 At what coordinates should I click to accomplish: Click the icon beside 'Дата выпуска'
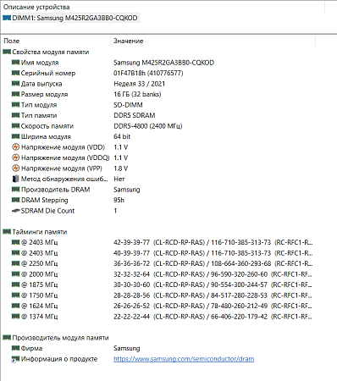pyautogui.click(x=15, y=84)
